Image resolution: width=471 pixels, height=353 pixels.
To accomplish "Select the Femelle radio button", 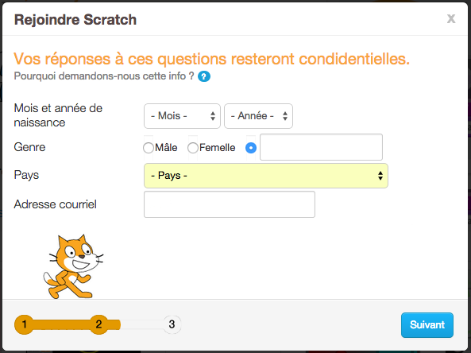I will [193, 148].
